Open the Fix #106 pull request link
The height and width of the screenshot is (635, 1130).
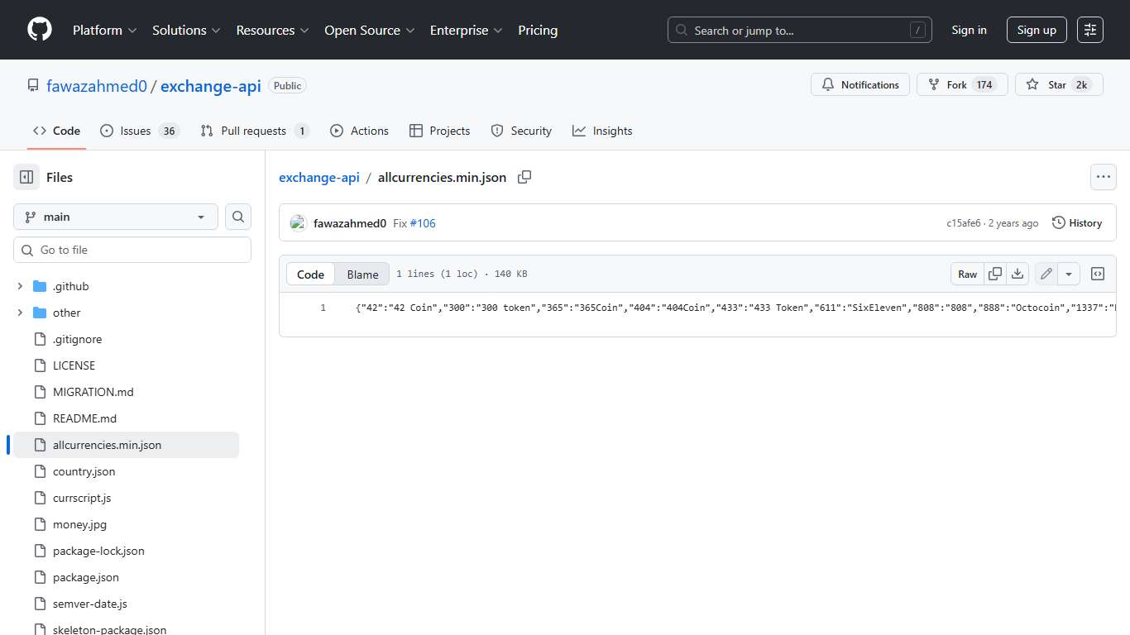[423, 222]
